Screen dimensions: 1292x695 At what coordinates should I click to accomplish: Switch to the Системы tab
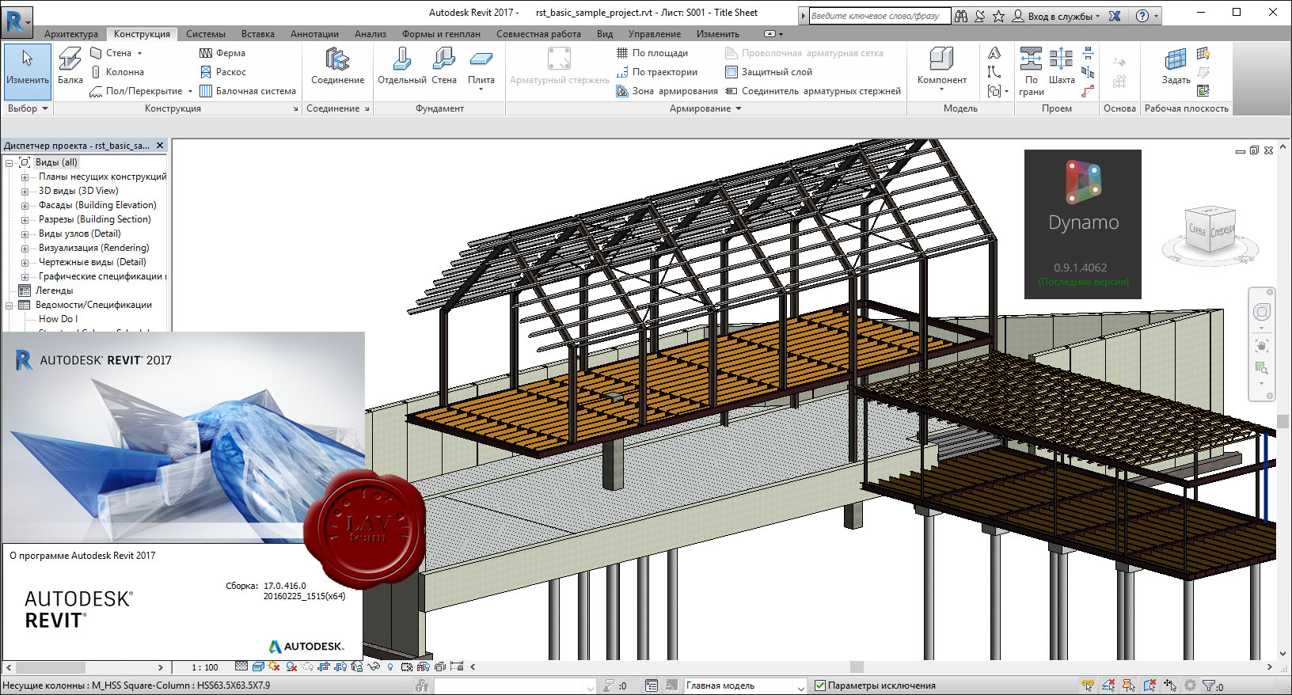[x=206, y=34]
